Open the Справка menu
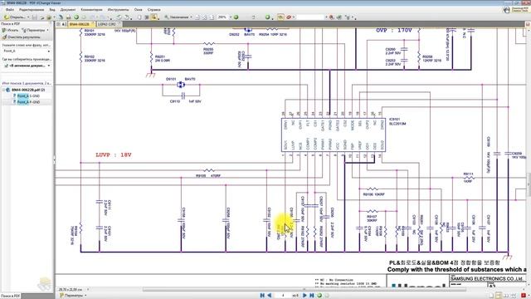Image resolution: width=531 pixels, height=299 pixels. tap(154, 10)
